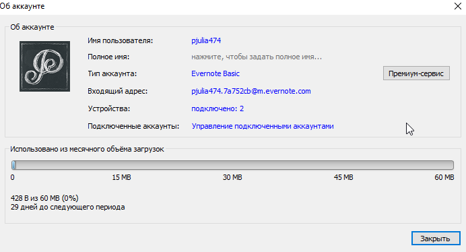This screenshot has height=252, width=466.
Task: Click the '428 B из 60 MB (0%)' text
Action: click(x=44, y=198)
